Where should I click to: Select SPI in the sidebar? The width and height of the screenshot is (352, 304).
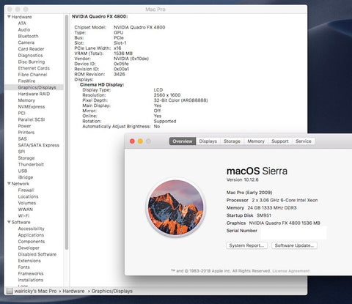[x=21, y=152]
